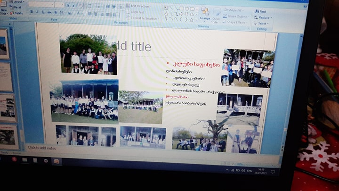The image size is (339, 191).
Task: Apply italic formatting
Action: (x=37, y=12)
